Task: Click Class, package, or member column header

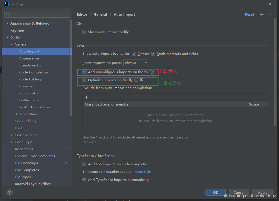Action: click(x=165, y=104)
